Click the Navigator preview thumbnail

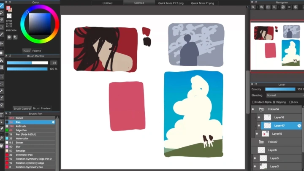tap(277, 46)
